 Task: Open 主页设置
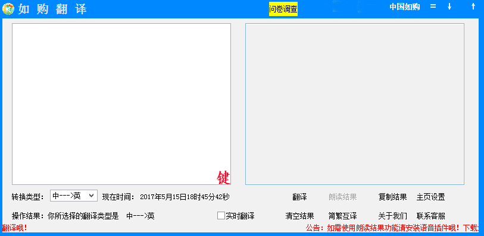tap(430, 197)
